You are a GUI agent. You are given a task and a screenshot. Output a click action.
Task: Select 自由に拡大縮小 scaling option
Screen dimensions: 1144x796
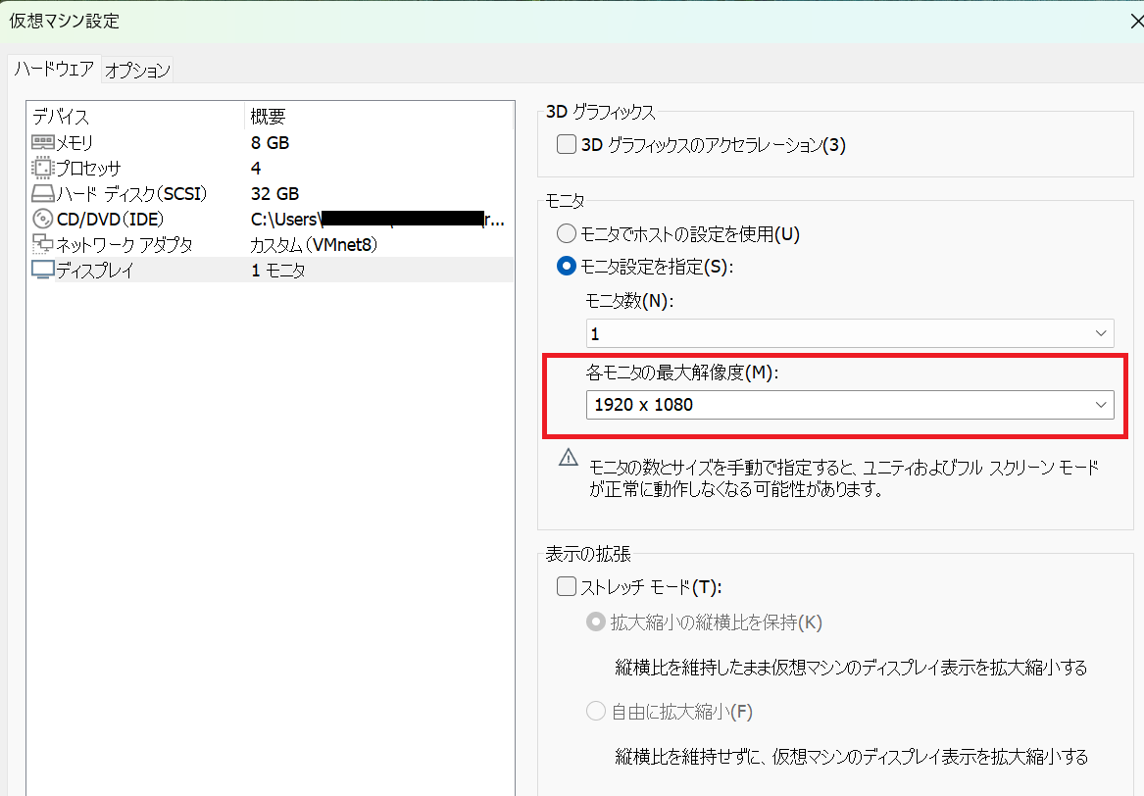[x=595, y=712]
